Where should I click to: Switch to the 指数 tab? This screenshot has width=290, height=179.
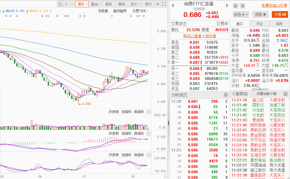click(279, 24)
